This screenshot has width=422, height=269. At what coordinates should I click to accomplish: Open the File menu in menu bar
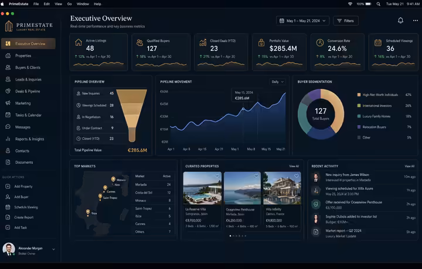[x=36, y=4]
